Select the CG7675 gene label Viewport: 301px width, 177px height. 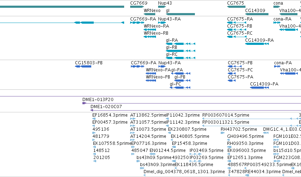pyautogui.click(x=236, y=3)
